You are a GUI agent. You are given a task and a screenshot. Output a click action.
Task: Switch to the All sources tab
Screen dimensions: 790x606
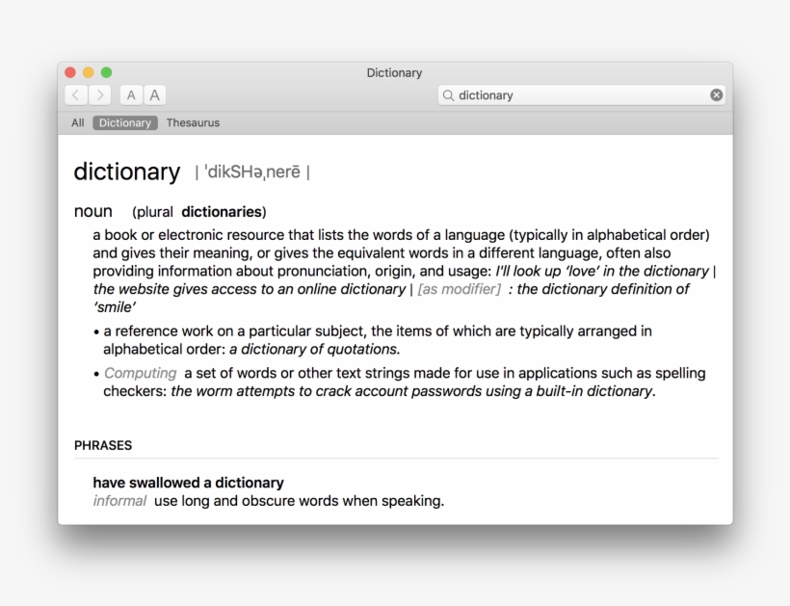coord(78,123)
